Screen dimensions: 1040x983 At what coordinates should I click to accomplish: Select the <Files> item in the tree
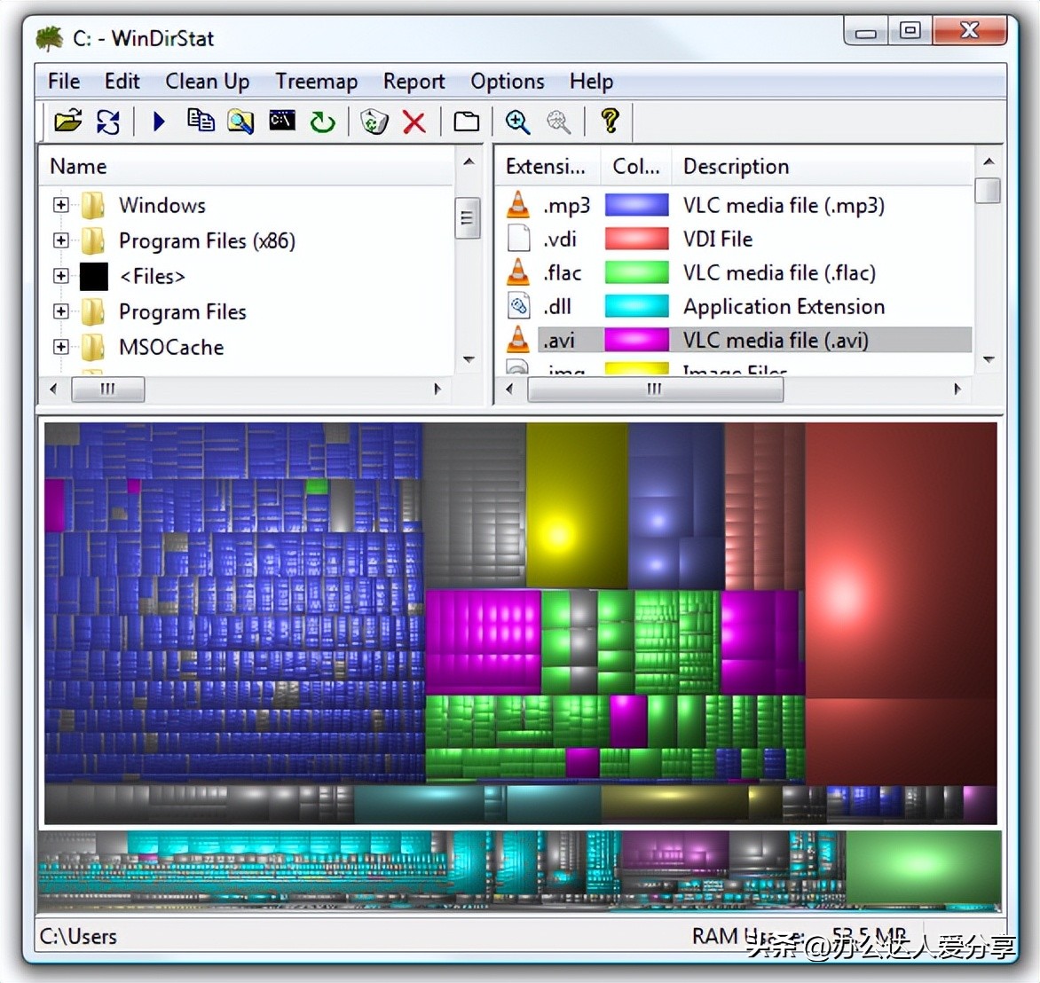coord(151,276)
